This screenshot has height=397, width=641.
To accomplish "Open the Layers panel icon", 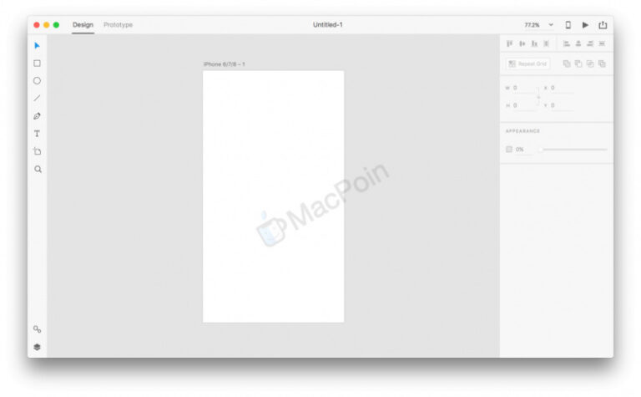I will point(37,347).
